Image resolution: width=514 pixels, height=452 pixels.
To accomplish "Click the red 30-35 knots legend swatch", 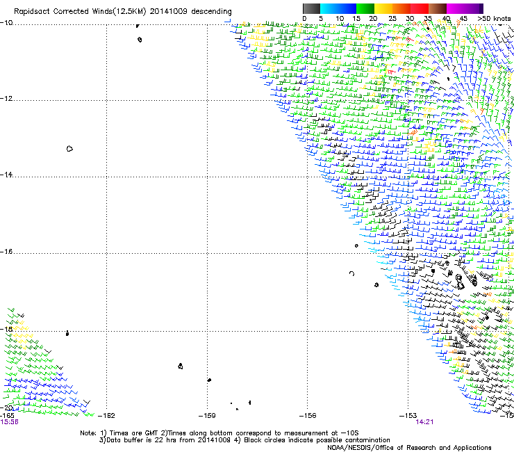I will pos(420,8).
